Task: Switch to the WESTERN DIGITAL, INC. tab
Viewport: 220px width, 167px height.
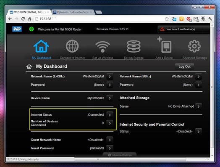Action: click(x=29, y=12)
